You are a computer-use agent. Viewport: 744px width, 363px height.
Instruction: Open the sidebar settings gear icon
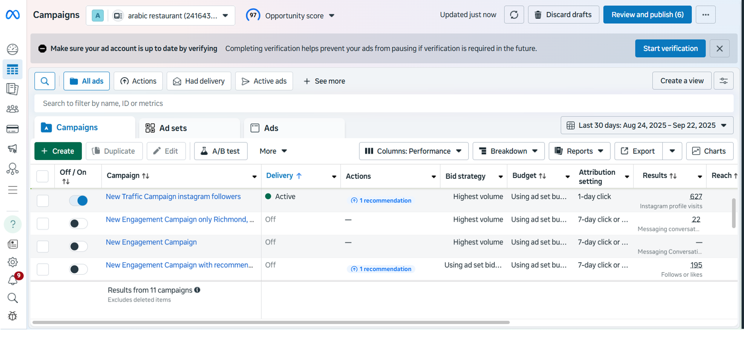click(13, 262)
